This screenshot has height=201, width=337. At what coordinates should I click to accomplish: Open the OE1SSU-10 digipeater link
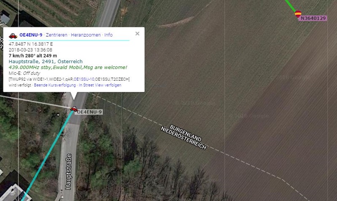click(x=84, y=79)
